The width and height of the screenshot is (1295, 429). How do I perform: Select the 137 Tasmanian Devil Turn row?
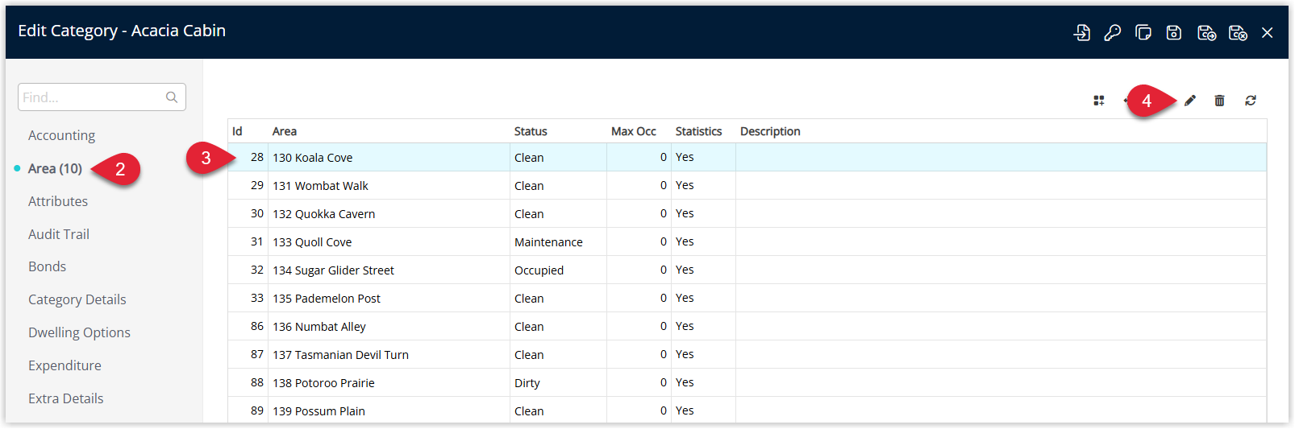point(747,354)
